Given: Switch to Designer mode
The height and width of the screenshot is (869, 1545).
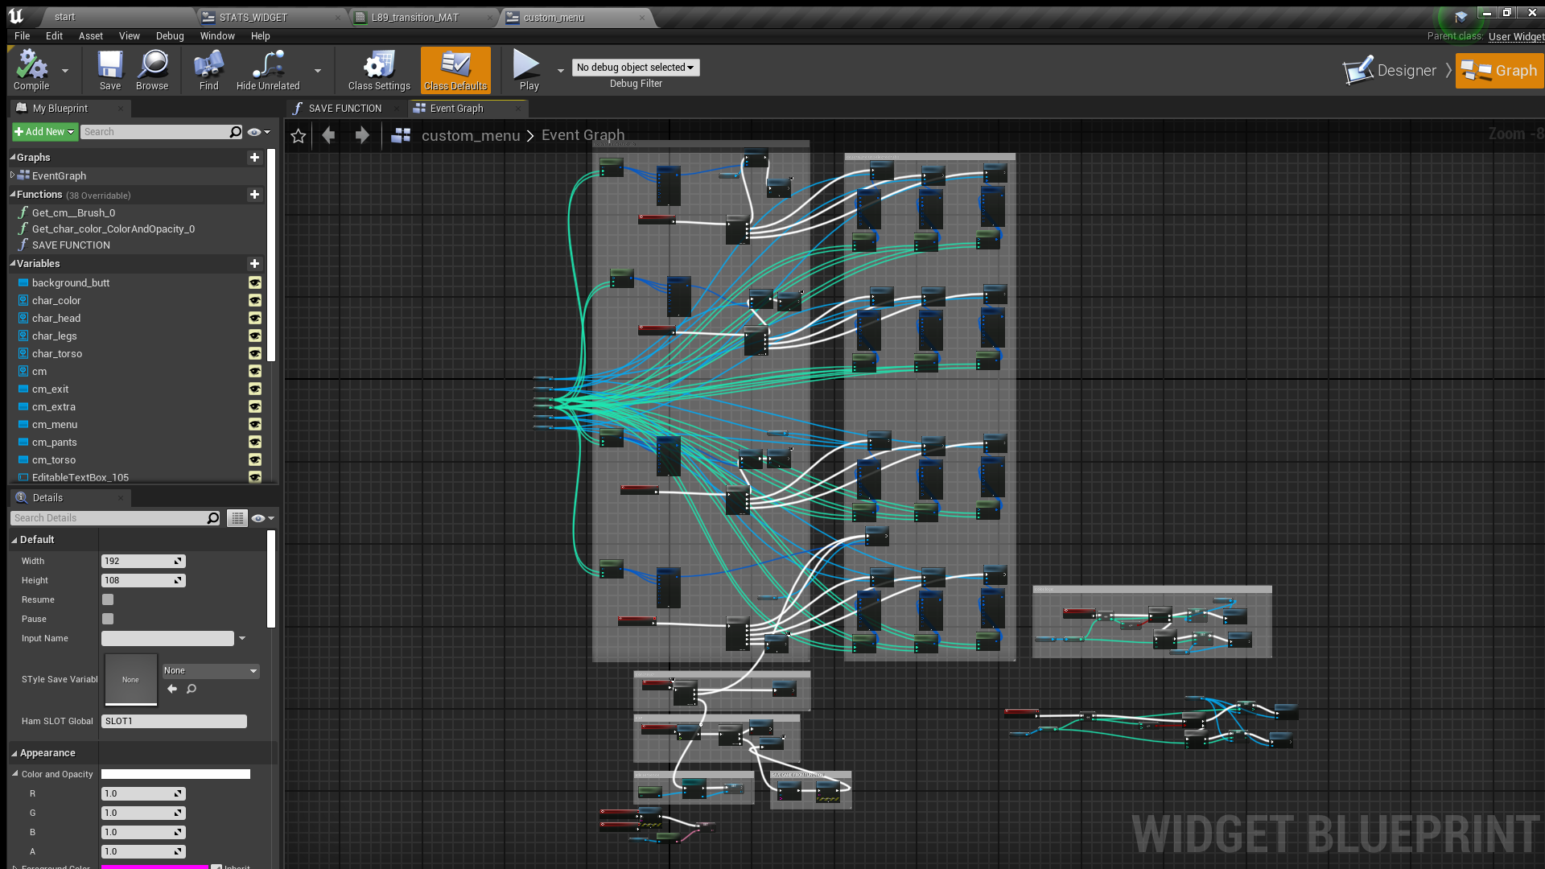Looking at the screenshot, I should coord(1390,71).
